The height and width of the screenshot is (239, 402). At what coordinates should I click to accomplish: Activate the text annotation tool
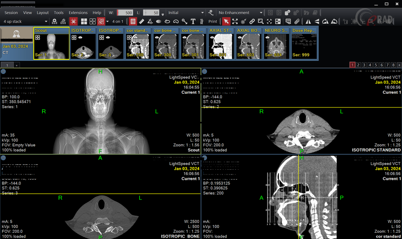click(x=193, y=22)
